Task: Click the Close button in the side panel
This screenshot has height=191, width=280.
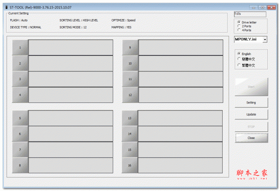Action: [252, 138]
